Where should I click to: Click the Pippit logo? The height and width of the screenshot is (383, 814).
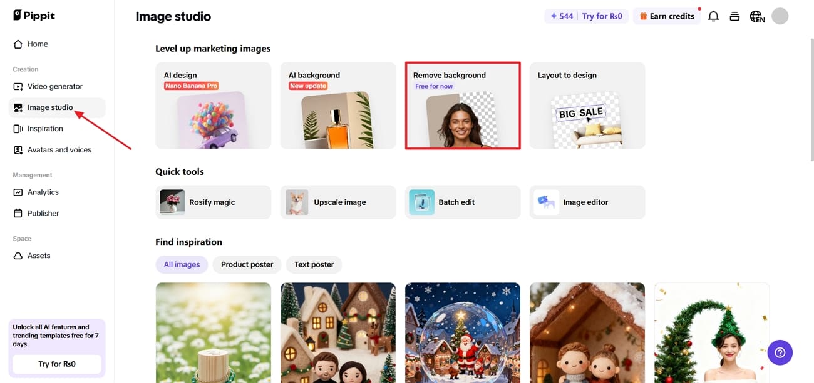coord(34,16)
